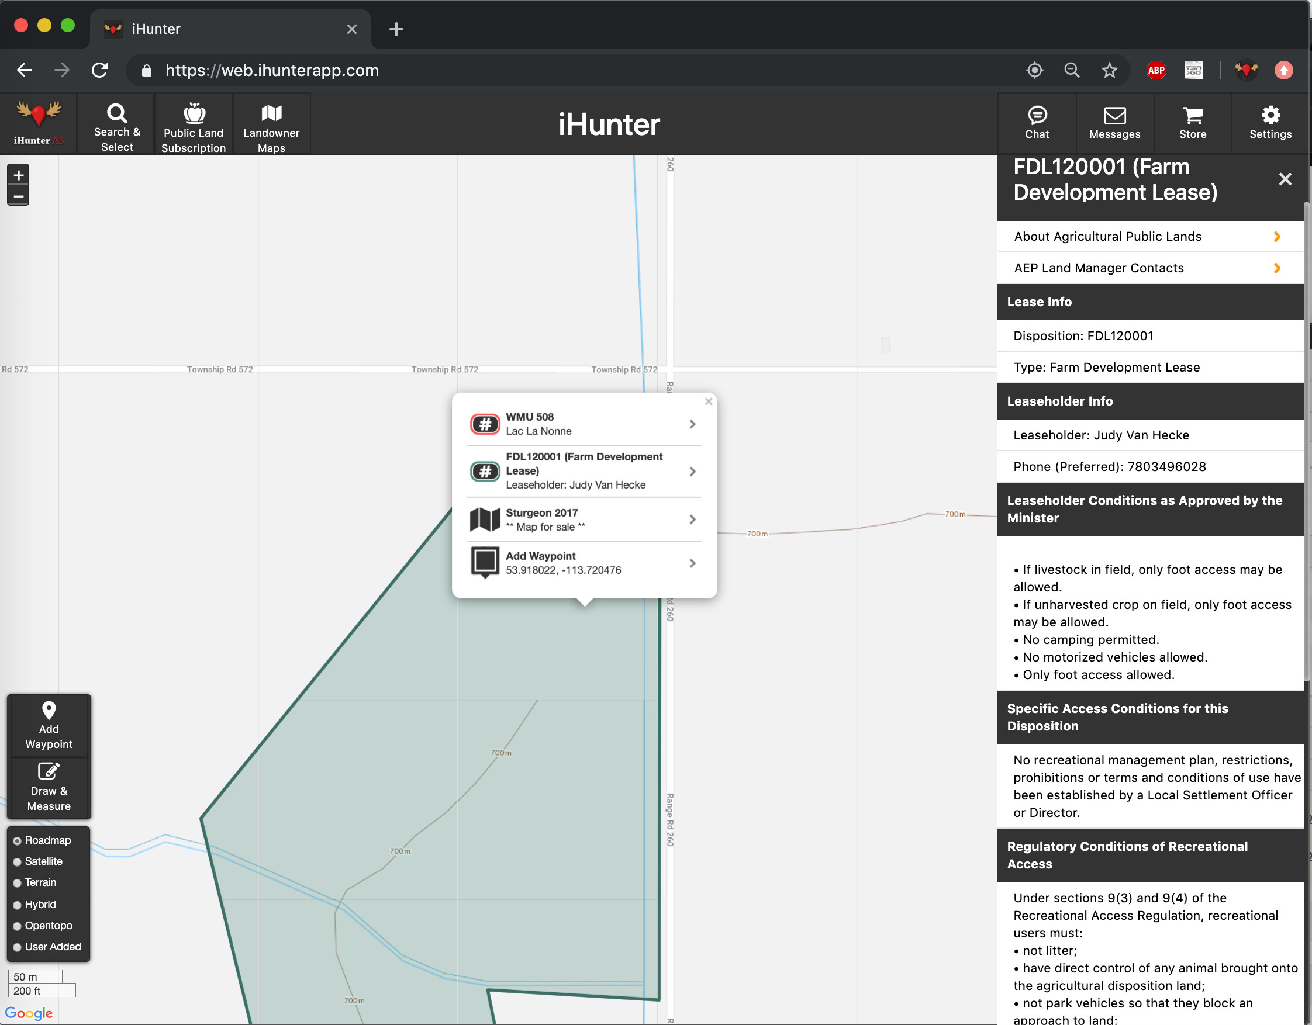This screenshot has width=1312, height=1025.
Task: Click the Google logo link
Action: [x=28, y=1013]
